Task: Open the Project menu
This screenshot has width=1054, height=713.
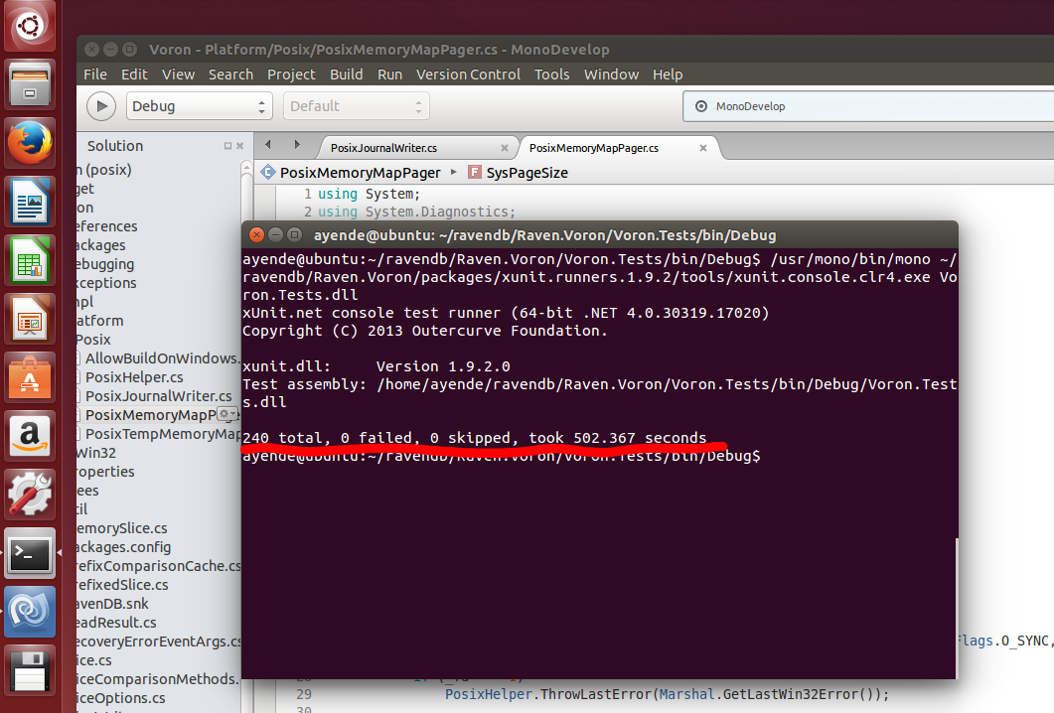Action: click(291, 74)
